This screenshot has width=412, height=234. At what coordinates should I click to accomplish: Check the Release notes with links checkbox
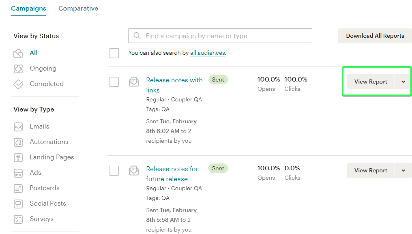(114, 82)
